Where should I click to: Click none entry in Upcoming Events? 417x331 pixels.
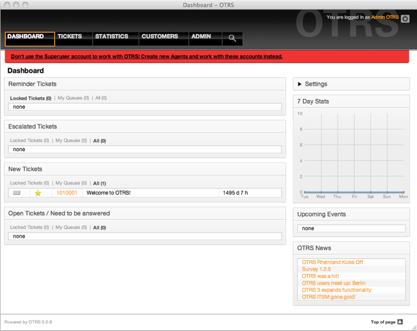352,228
